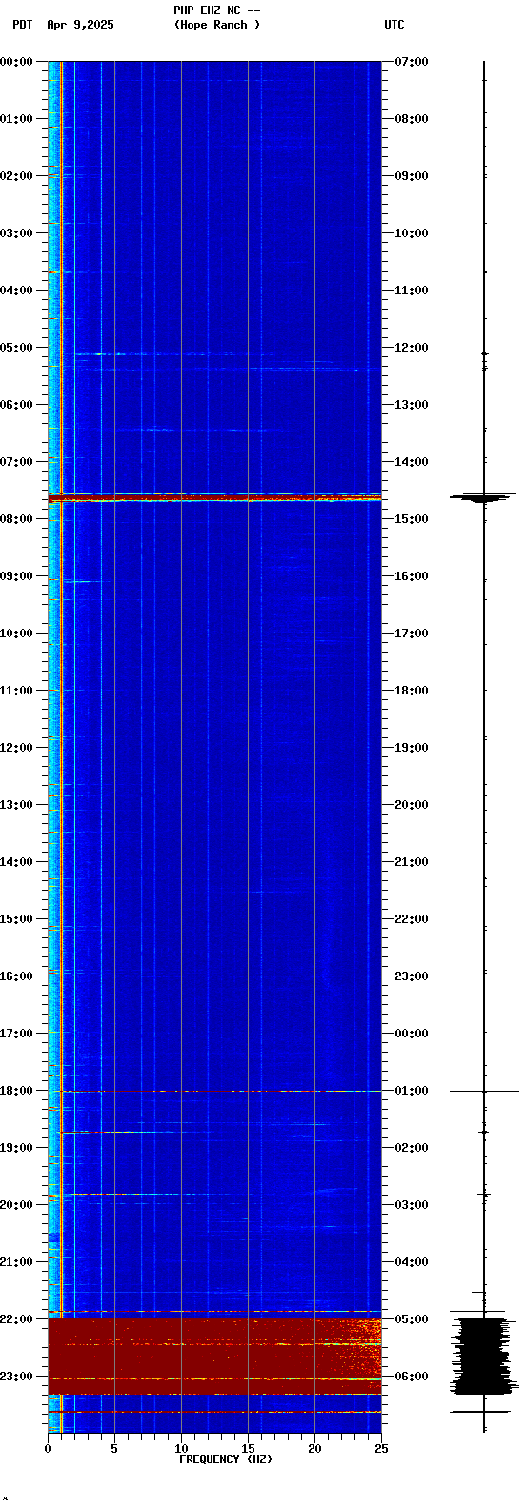Screen dimensions: 526x1509
Task: Click the '00:00' PDT time label
Action: 16,62
